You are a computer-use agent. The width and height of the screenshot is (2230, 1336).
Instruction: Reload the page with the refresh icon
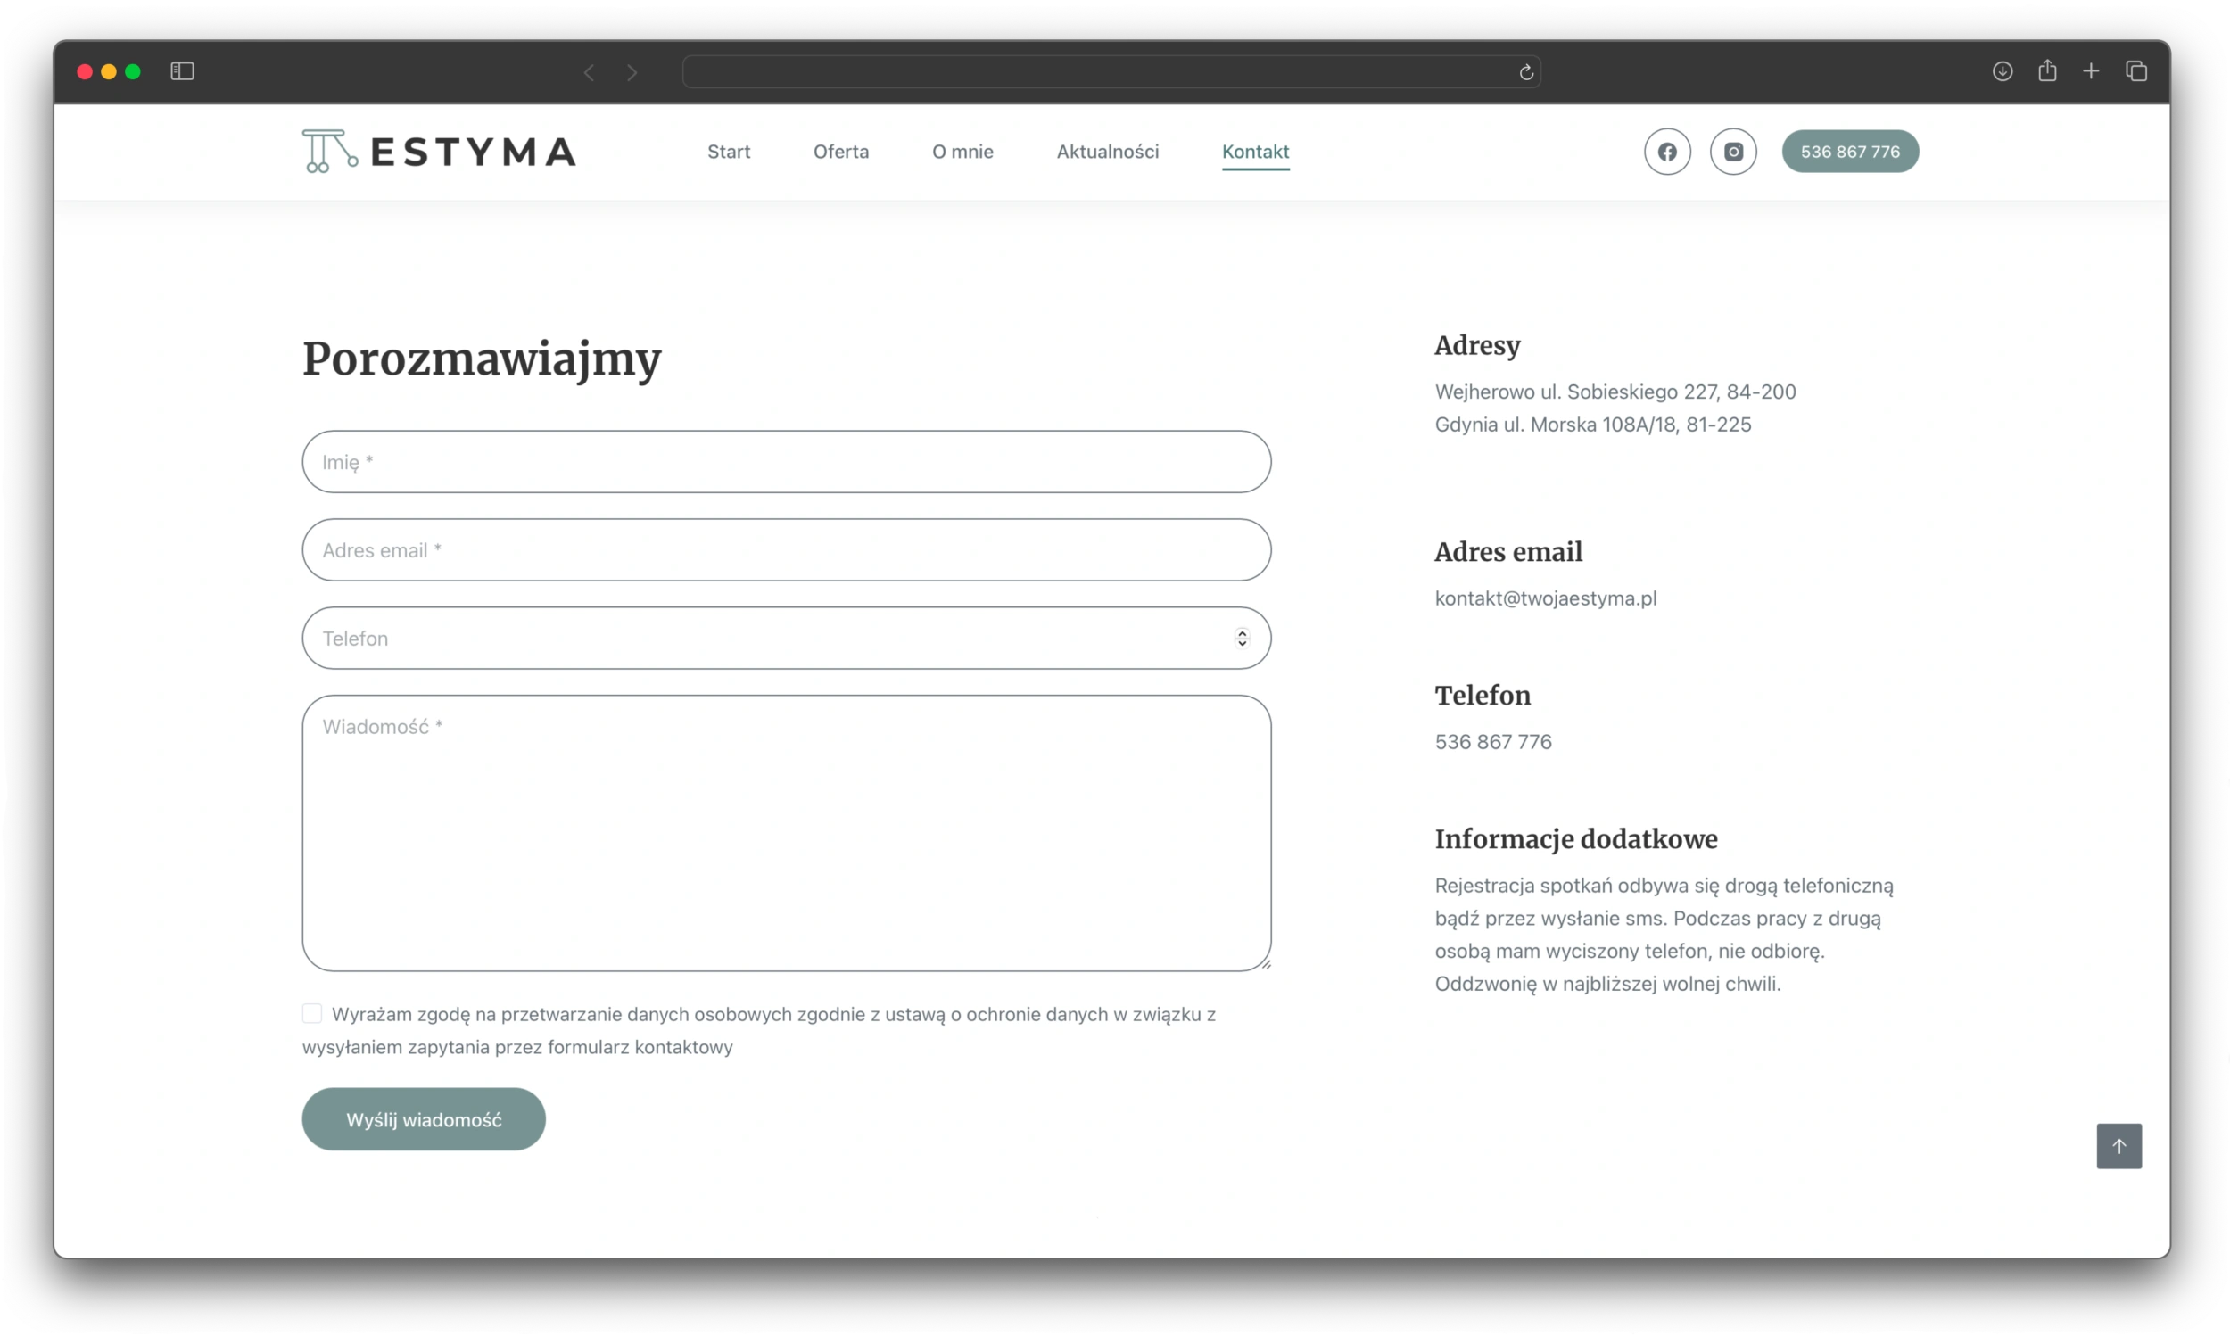click(1525, 72)
